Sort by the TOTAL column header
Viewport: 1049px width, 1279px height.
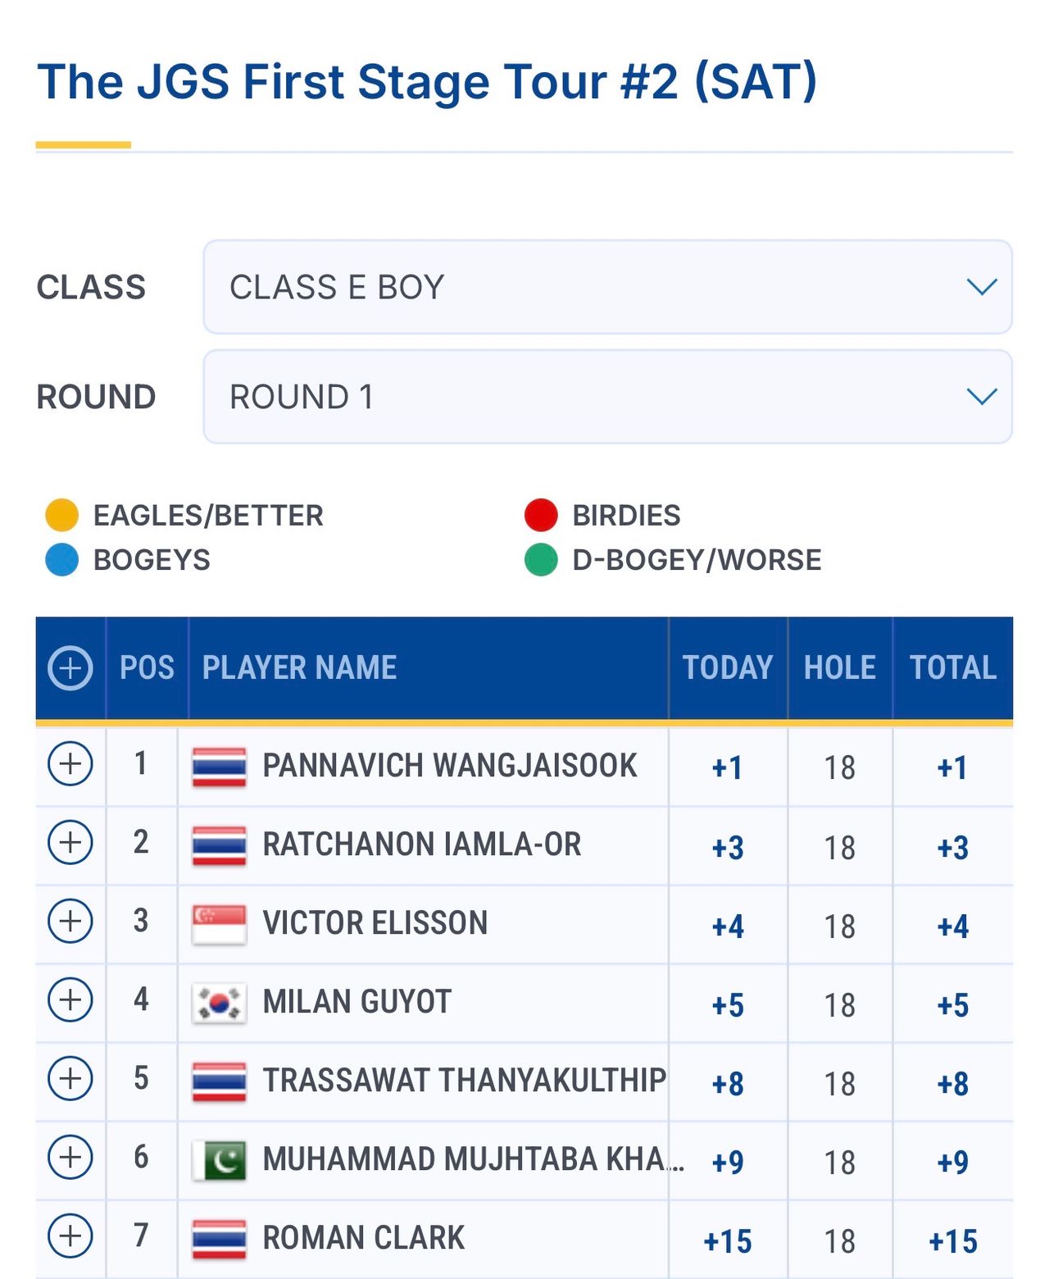point(952,667)
